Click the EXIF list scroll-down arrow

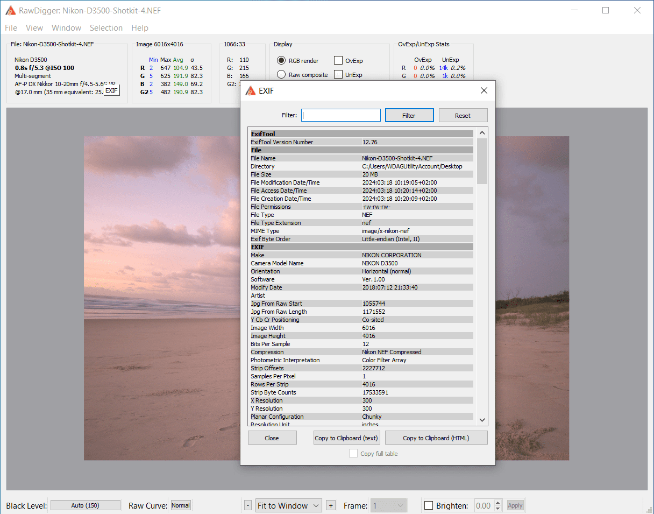click(482, 420)
